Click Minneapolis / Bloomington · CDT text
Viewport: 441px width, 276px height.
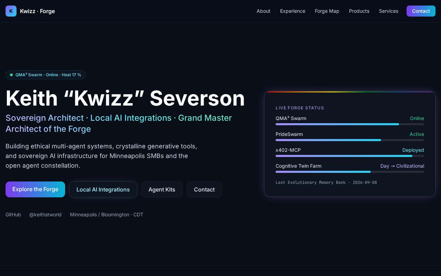point(106,215)
